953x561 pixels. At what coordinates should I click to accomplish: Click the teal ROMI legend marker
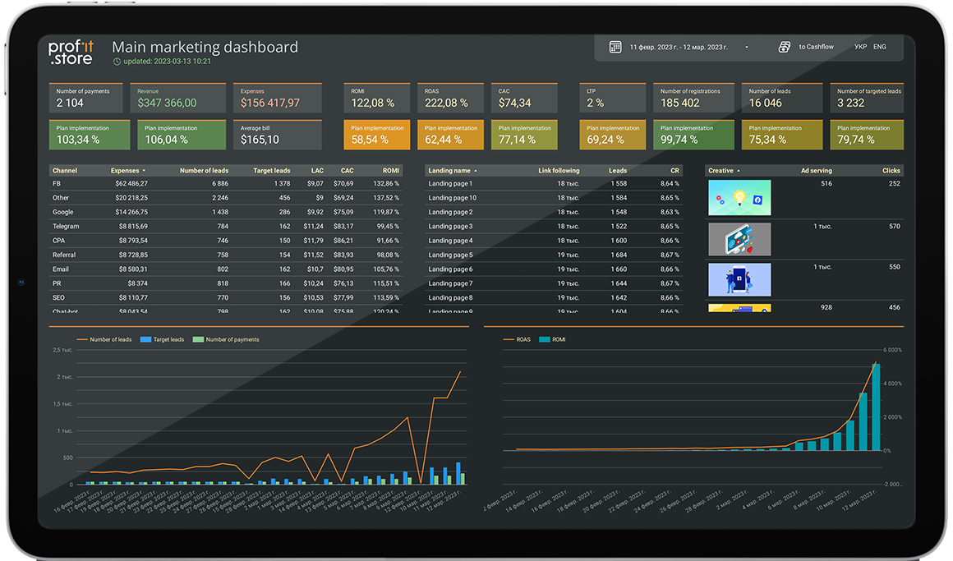[544, 339]
